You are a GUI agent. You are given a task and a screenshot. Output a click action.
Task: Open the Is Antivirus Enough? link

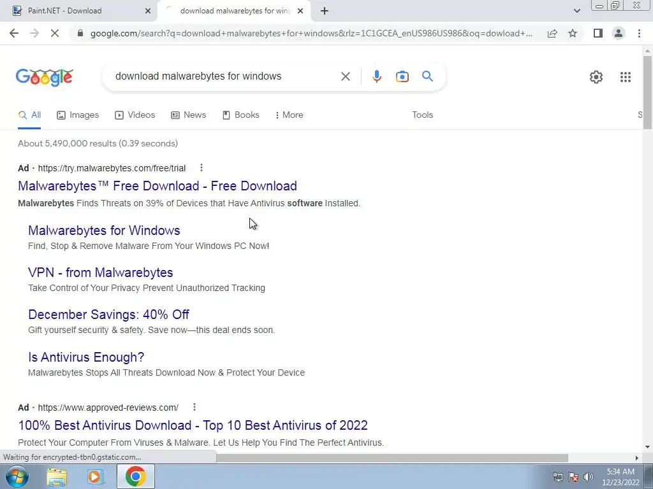[86, 357]
